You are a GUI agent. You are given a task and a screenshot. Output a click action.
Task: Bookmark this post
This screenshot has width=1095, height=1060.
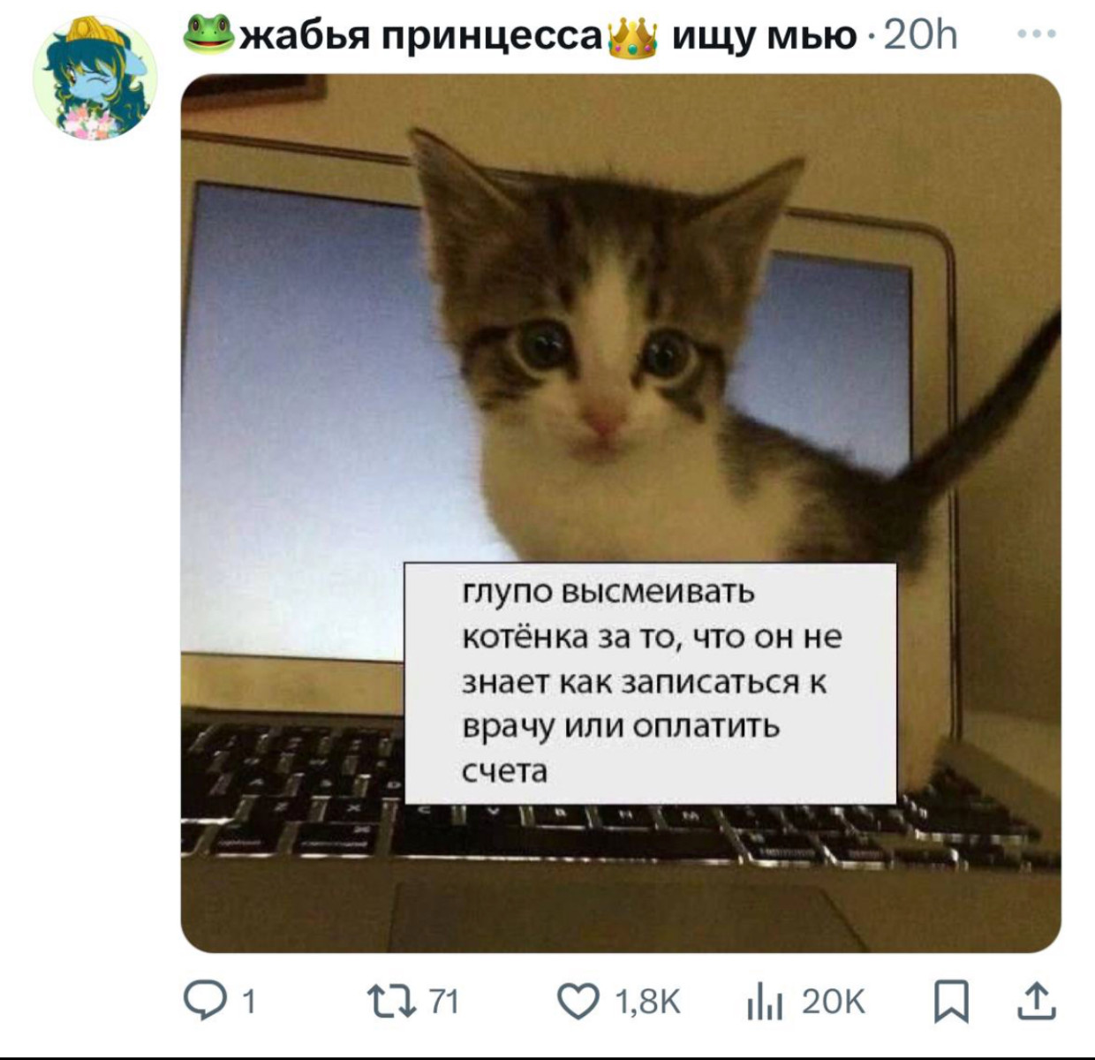(x=951, y=1003)
